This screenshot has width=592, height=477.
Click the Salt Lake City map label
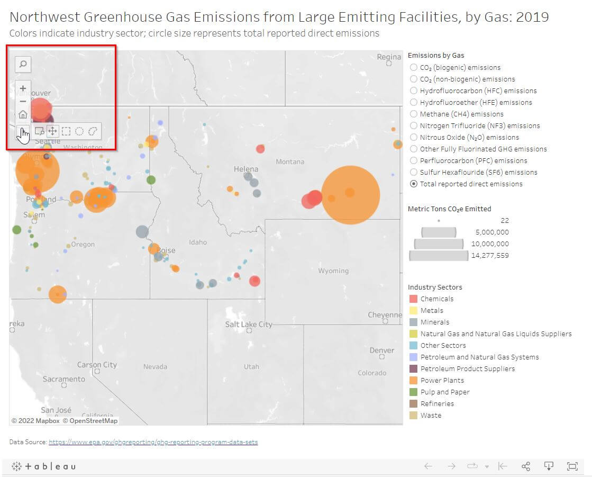click(x=249, y=325)
